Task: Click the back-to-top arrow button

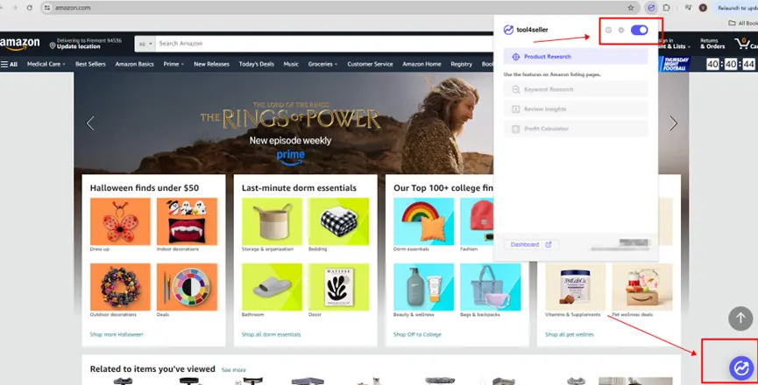Action: [740, 318]
